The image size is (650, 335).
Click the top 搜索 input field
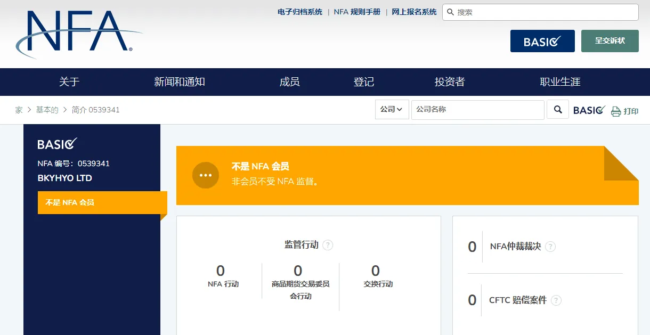coord(540,12)
